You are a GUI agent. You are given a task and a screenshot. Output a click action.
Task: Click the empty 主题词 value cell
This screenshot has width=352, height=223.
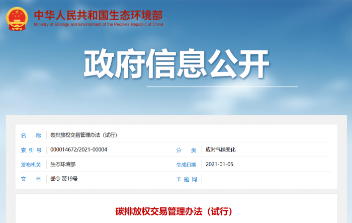(x=267, y=179)
